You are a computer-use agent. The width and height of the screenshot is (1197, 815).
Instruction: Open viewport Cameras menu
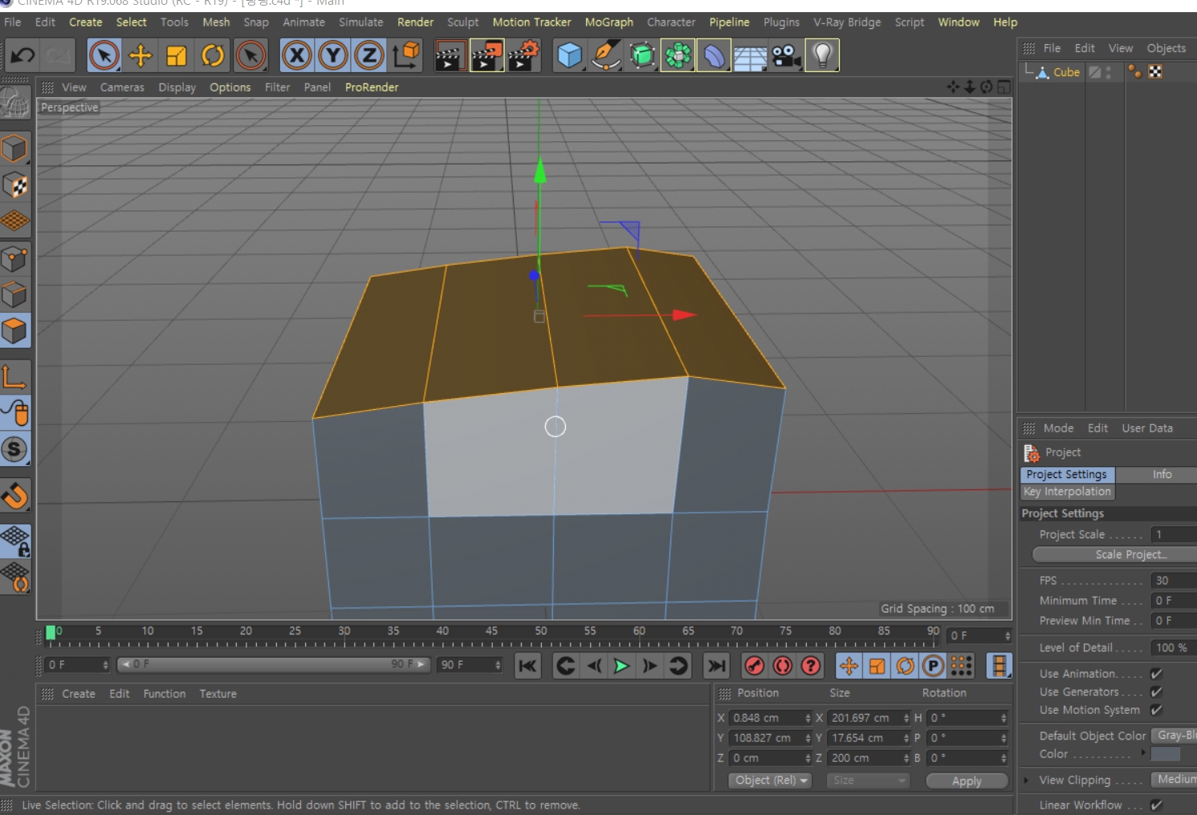tap(122, 87)
